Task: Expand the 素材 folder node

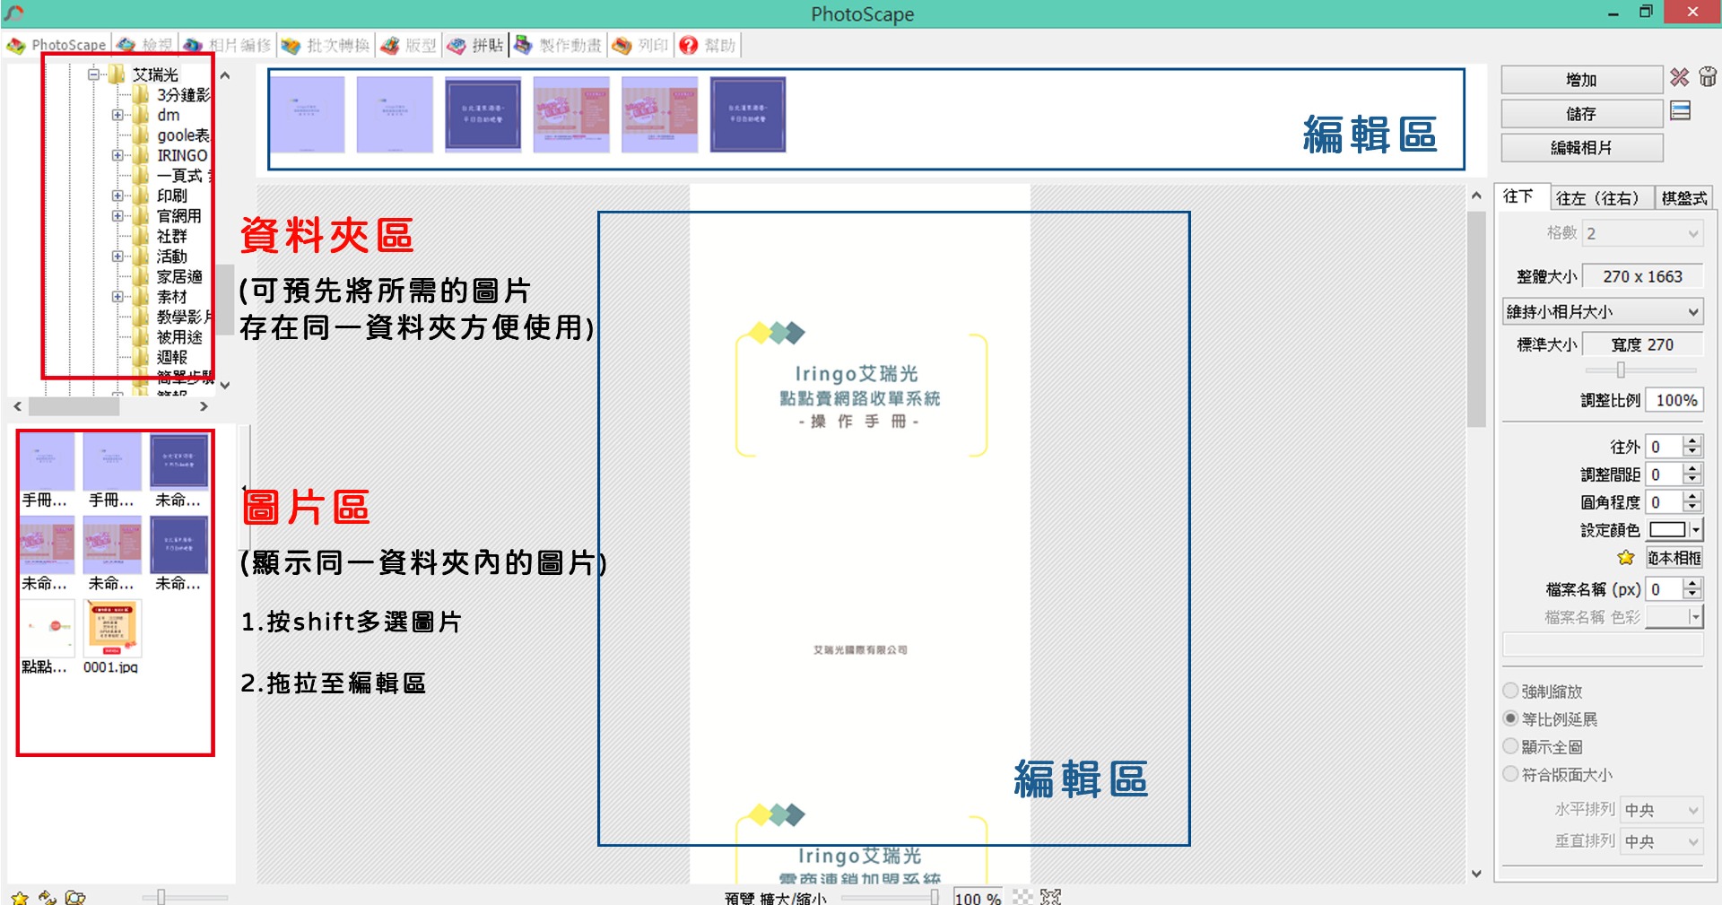Action: tap(117, 297)
